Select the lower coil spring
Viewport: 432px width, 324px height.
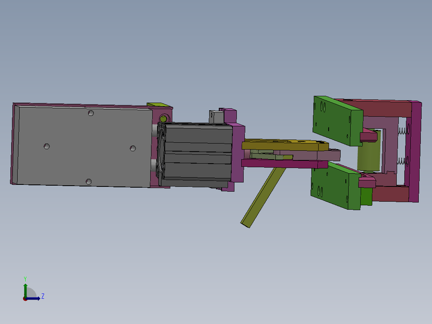[402, 161]
